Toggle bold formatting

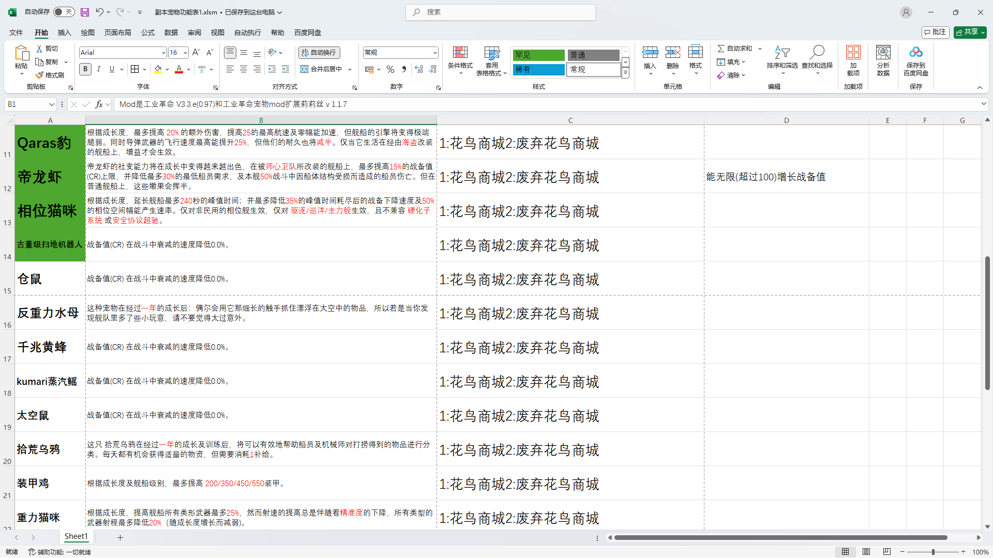pos(85,69)
